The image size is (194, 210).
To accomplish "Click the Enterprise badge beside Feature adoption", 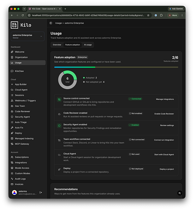I will 82,57.
